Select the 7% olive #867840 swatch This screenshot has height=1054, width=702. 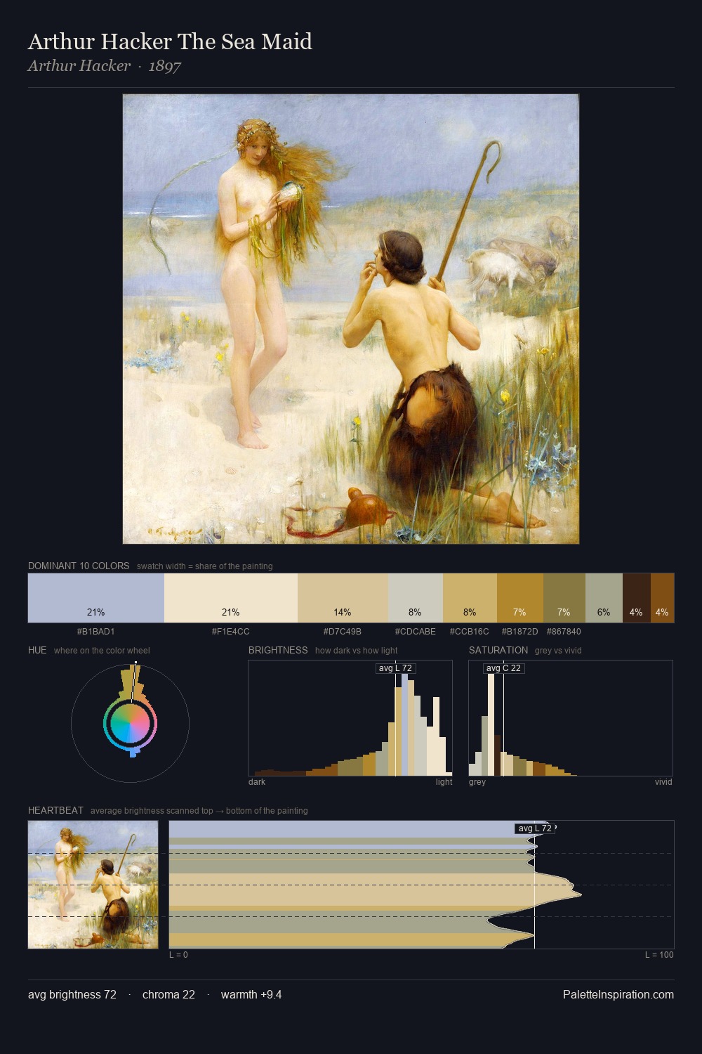click(x=564, y=598)
